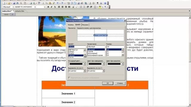Viewport: 191px width, 107px height.
Task: Open the font color dropdown arrow
Action: click(107, 7)
